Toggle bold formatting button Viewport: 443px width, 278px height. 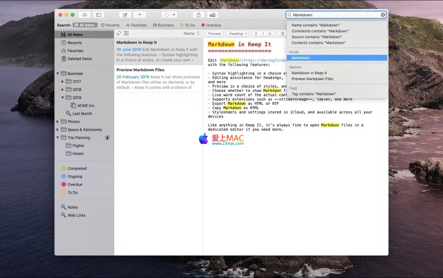point(256,33)
